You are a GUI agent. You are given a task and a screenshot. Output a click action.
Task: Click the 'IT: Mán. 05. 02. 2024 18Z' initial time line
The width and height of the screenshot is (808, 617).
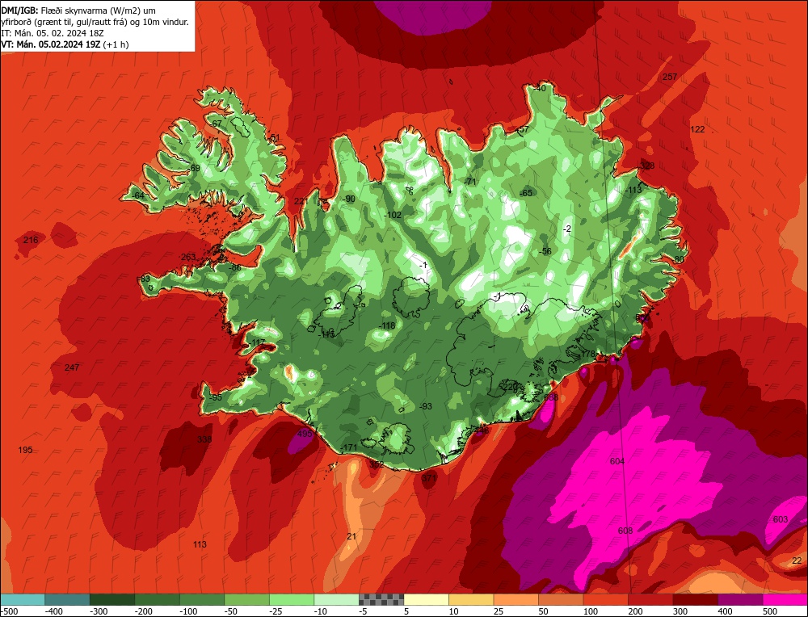tap(52, 33)
